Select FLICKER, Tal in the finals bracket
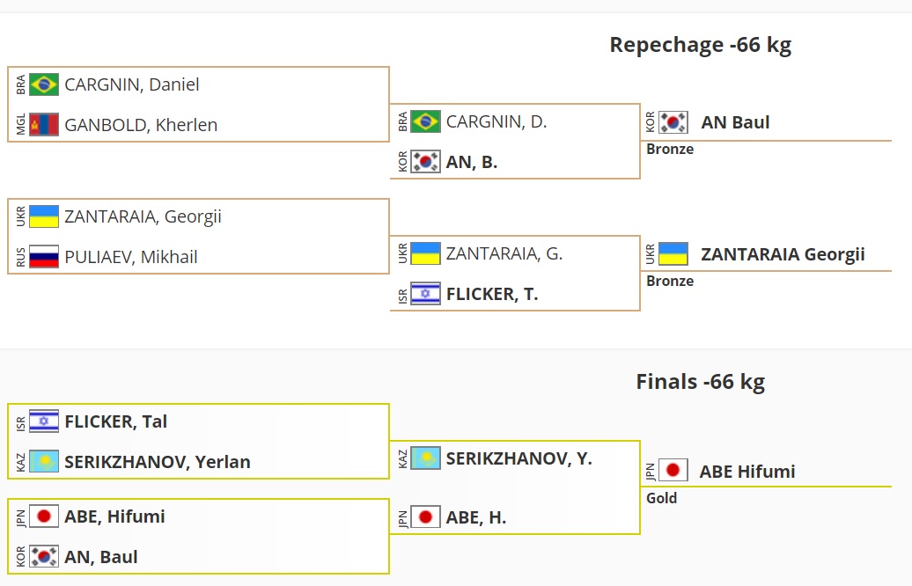 pos(116,421)
